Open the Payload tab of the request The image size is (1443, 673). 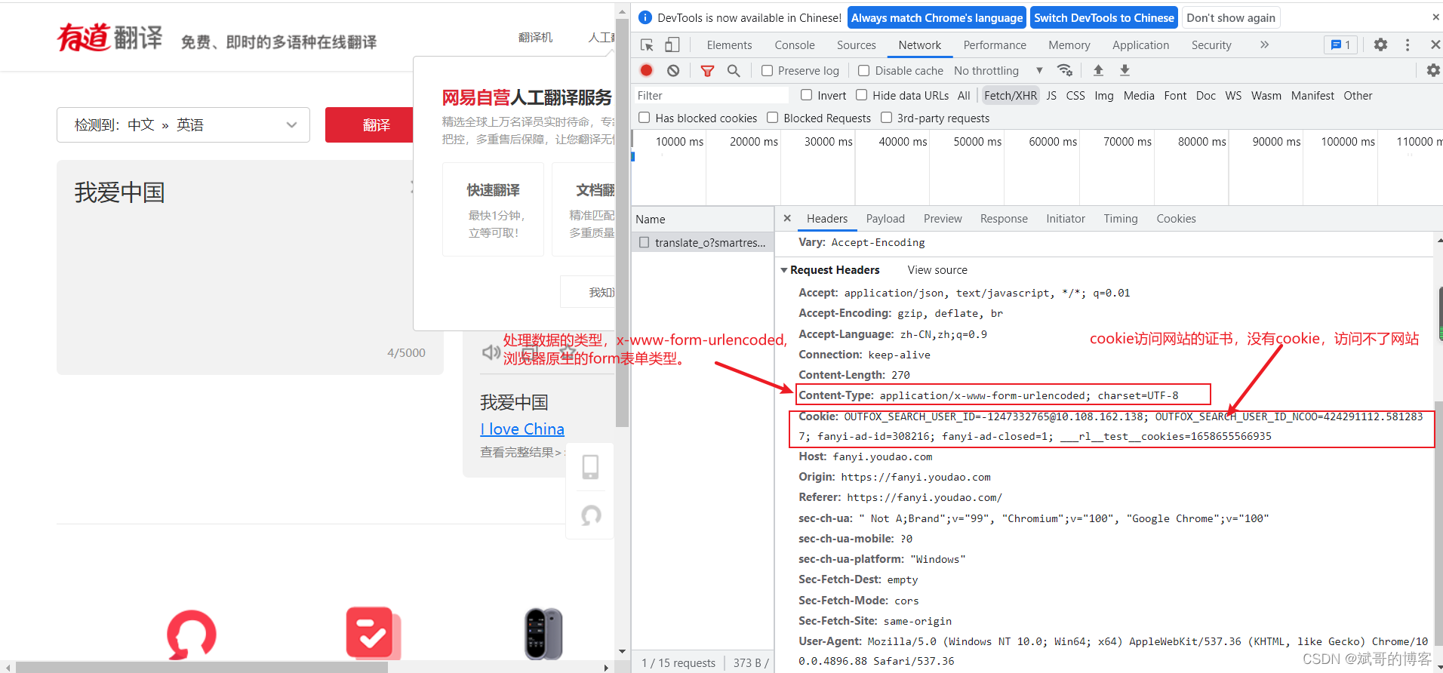885,219
